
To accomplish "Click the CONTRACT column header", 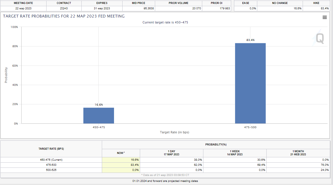I will coord(64,3).
